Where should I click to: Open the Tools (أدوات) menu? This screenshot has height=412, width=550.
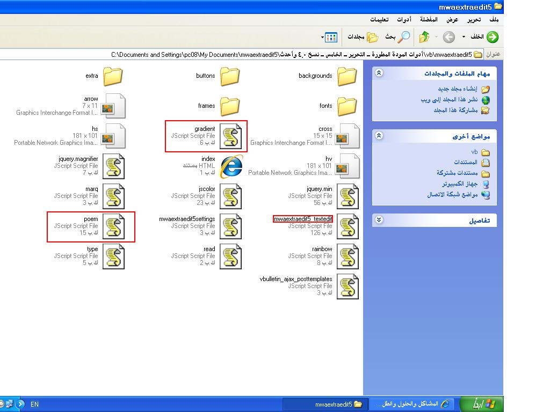404,20
